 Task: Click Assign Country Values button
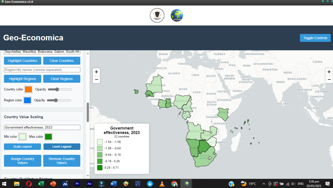pyautogui.click(x=22, y=161)
